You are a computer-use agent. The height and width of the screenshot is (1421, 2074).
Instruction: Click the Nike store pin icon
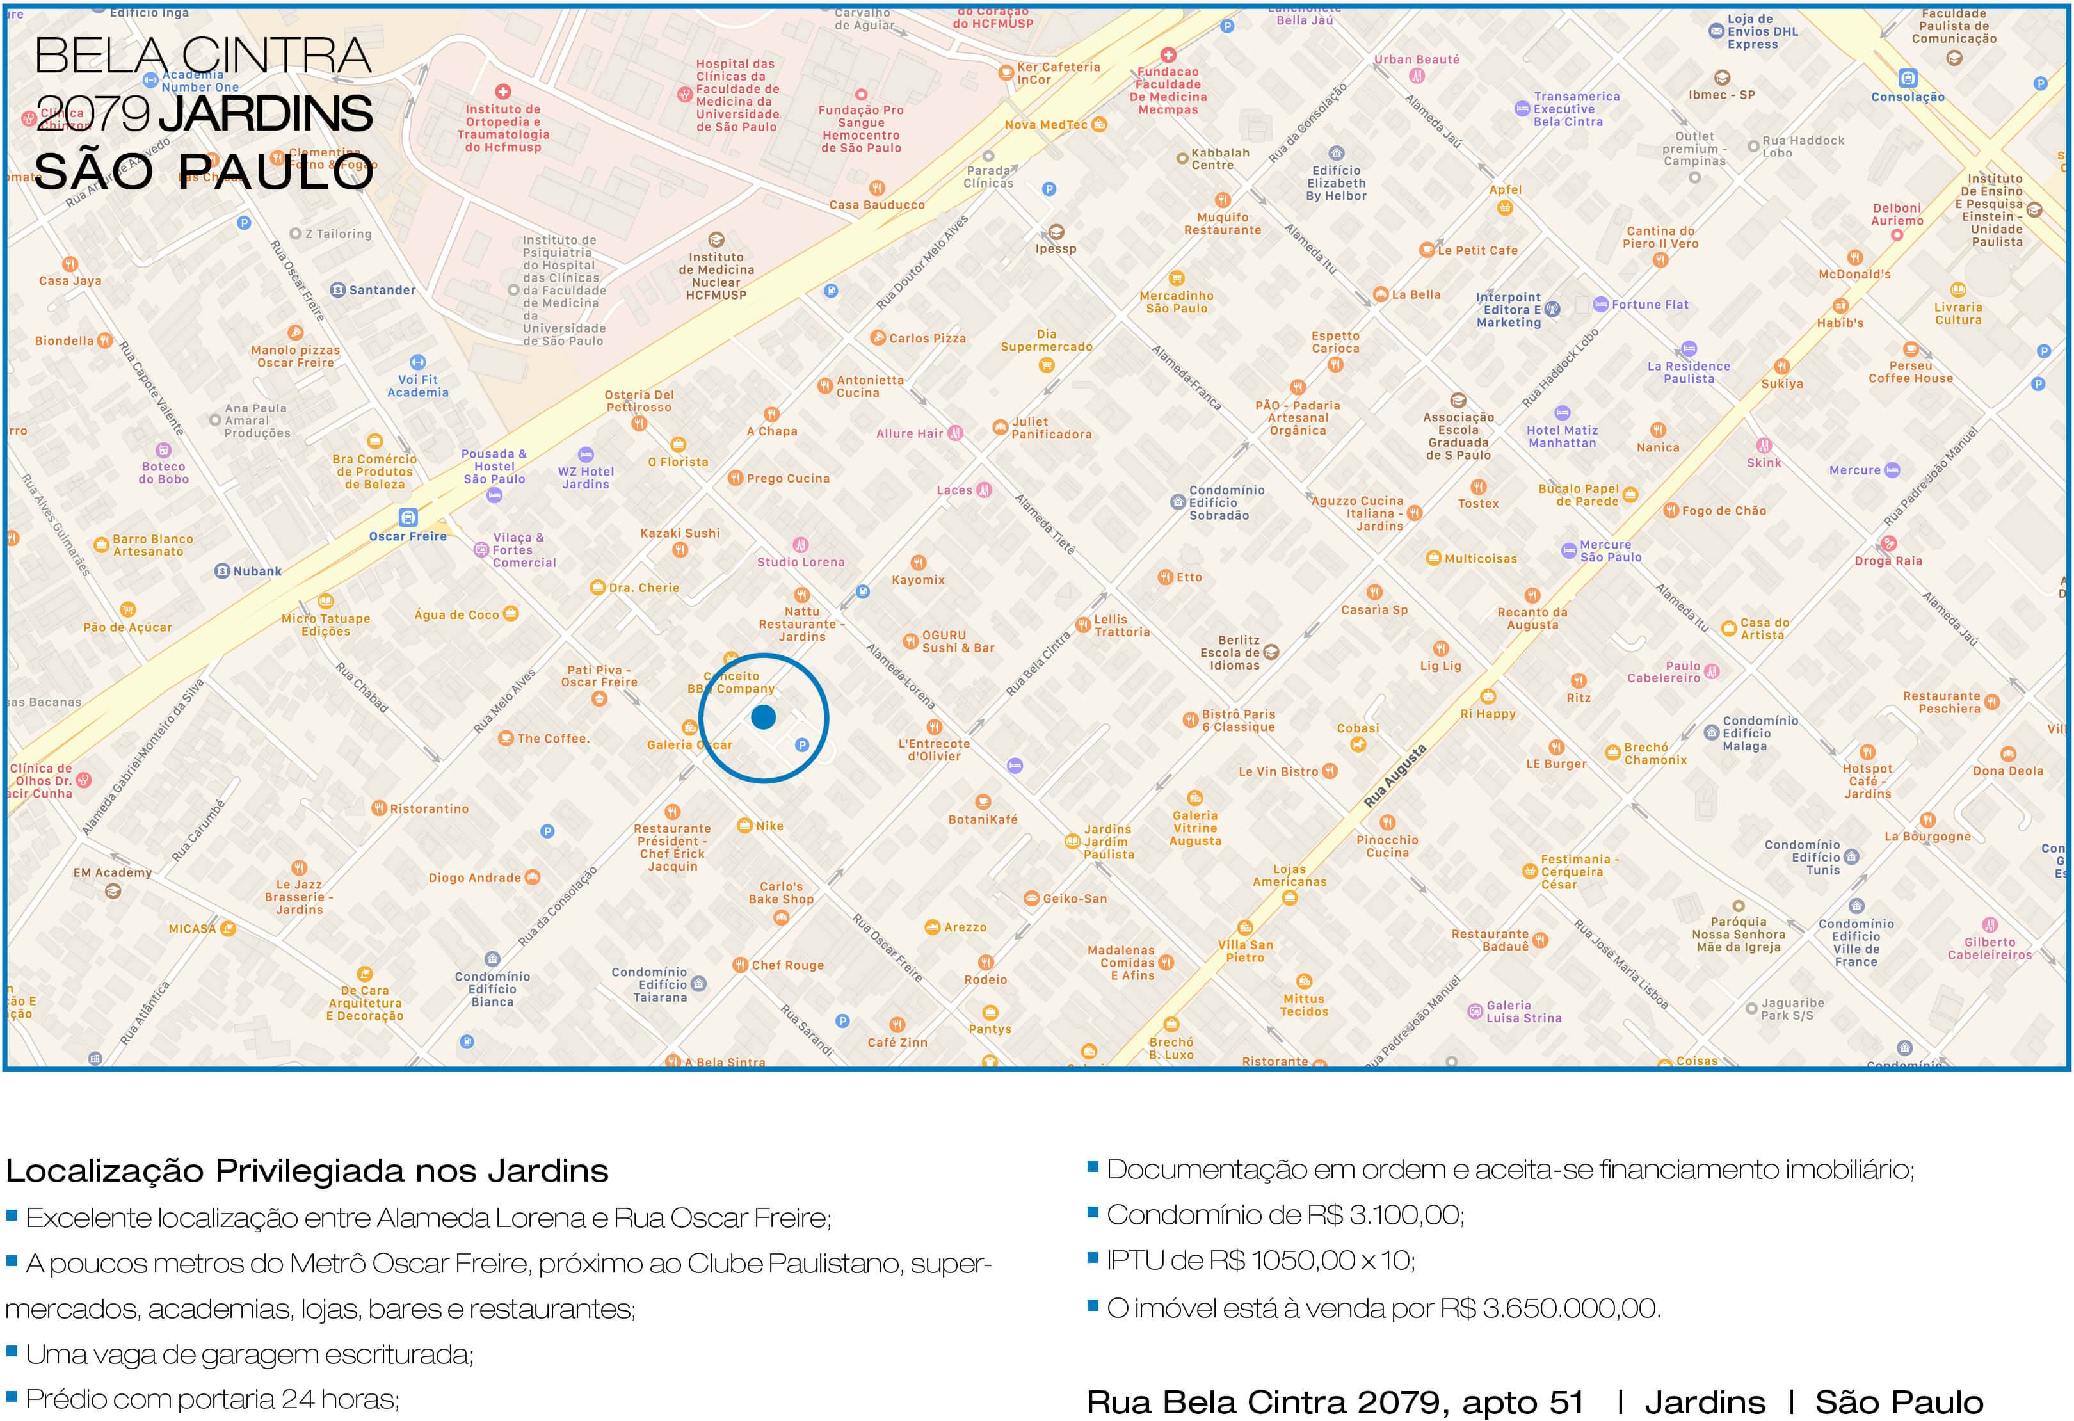pyautogui.click(x=744, y=826)
